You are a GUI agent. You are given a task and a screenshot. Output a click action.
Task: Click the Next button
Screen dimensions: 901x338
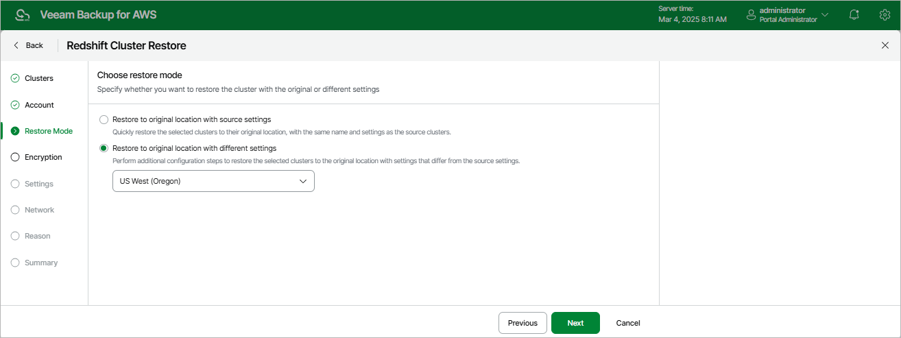[575, 323]
